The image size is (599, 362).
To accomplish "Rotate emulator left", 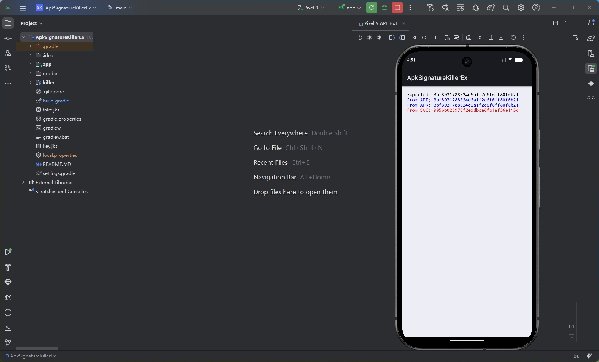I will click(392, 37).
